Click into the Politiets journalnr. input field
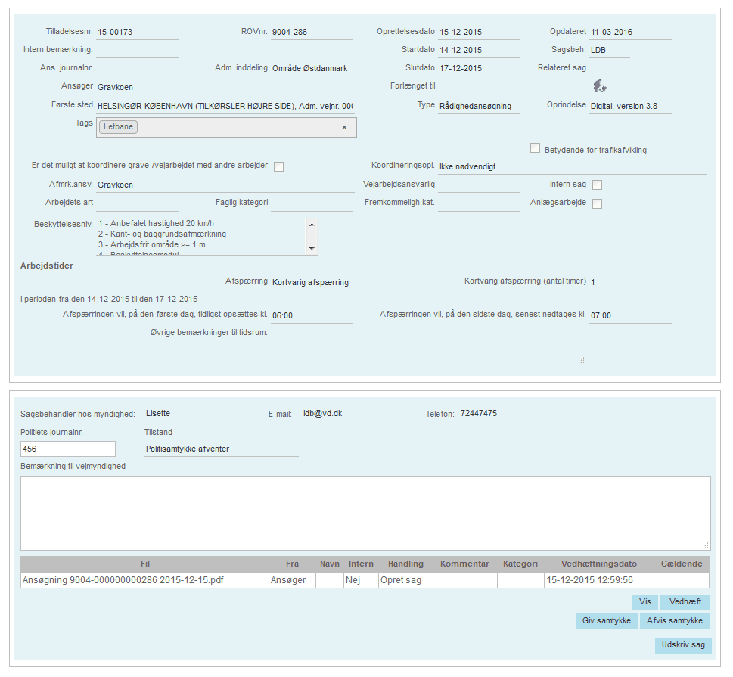This screenshot has width=733, height=677. click(68, 449)
